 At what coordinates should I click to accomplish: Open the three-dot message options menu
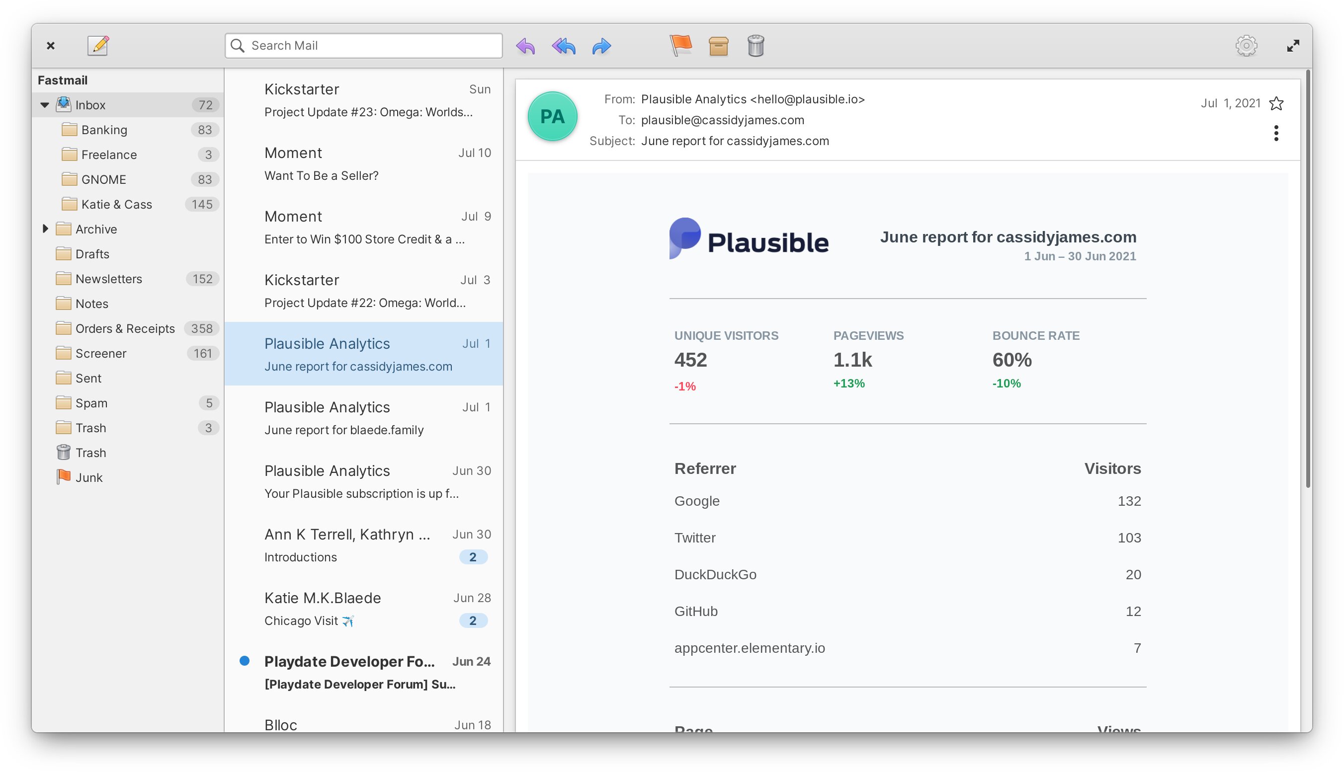(x=1275, y=133)
